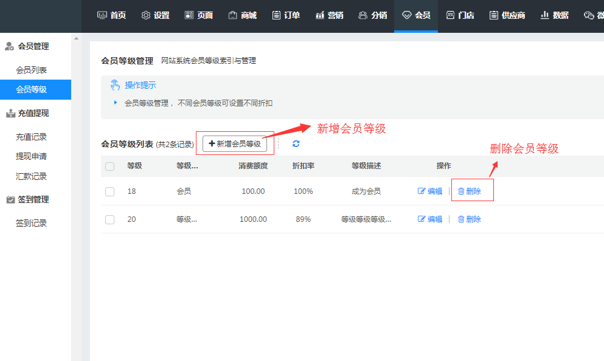Click the sidebar scrollbar up arrow
604x361 pixels.
coord(76,38)
